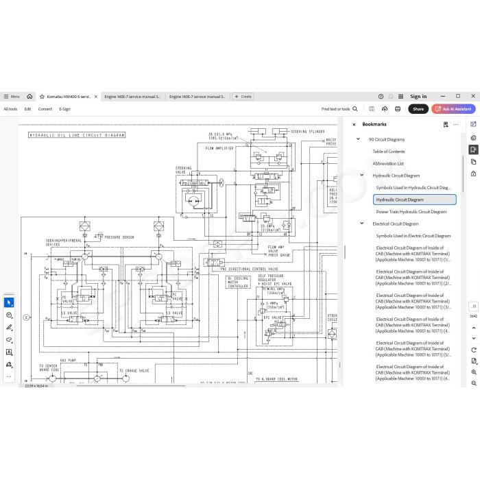Collapse the Electrical Circuit Diagram bookmark group

click(362, 223)
